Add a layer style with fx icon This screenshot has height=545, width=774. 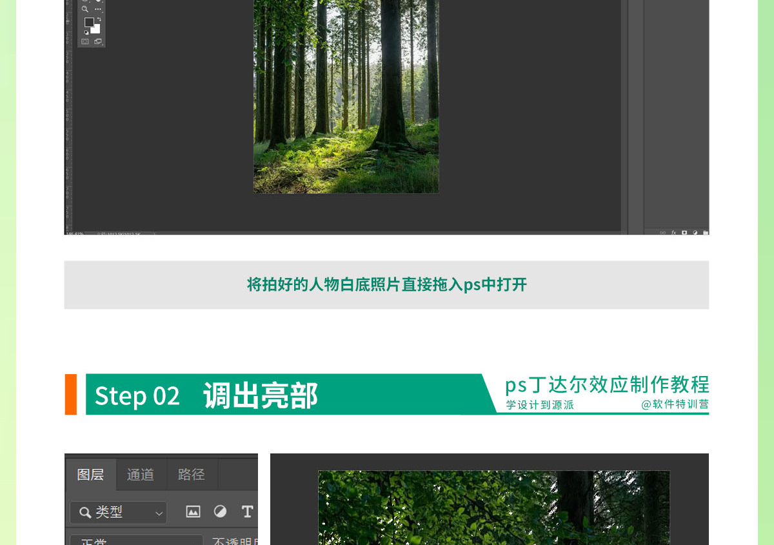tap(673, 232)
